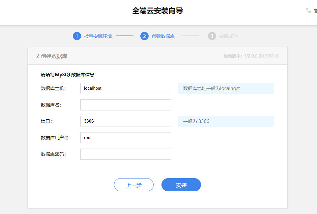
Task: Select the 检查安装环境 step label
Action: pyautogui.click(x=98, y=36)
